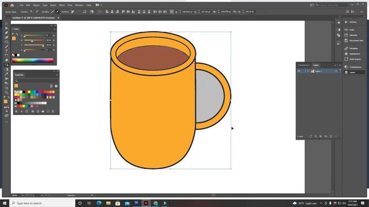
Task: Close the Untitled document tab
Action: 58,18
